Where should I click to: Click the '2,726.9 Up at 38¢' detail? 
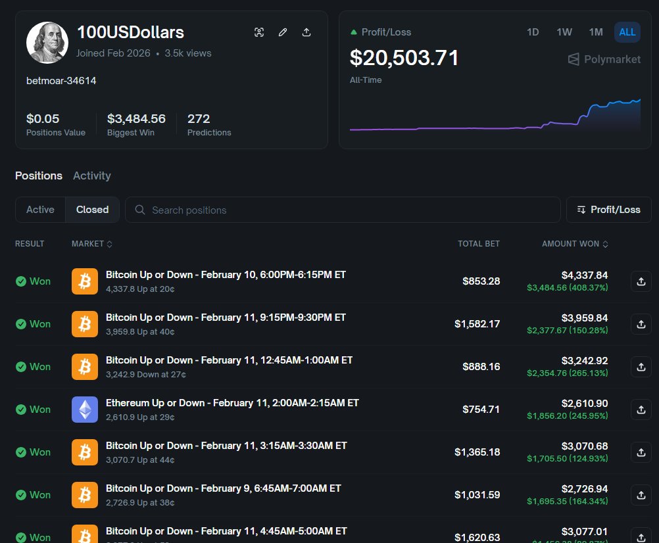[x=140, y=503]
